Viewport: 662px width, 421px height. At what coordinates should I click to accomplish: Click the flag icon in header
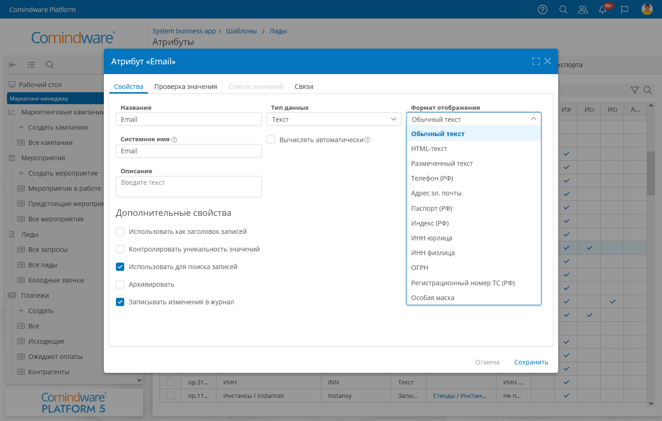tap(624, 10)
